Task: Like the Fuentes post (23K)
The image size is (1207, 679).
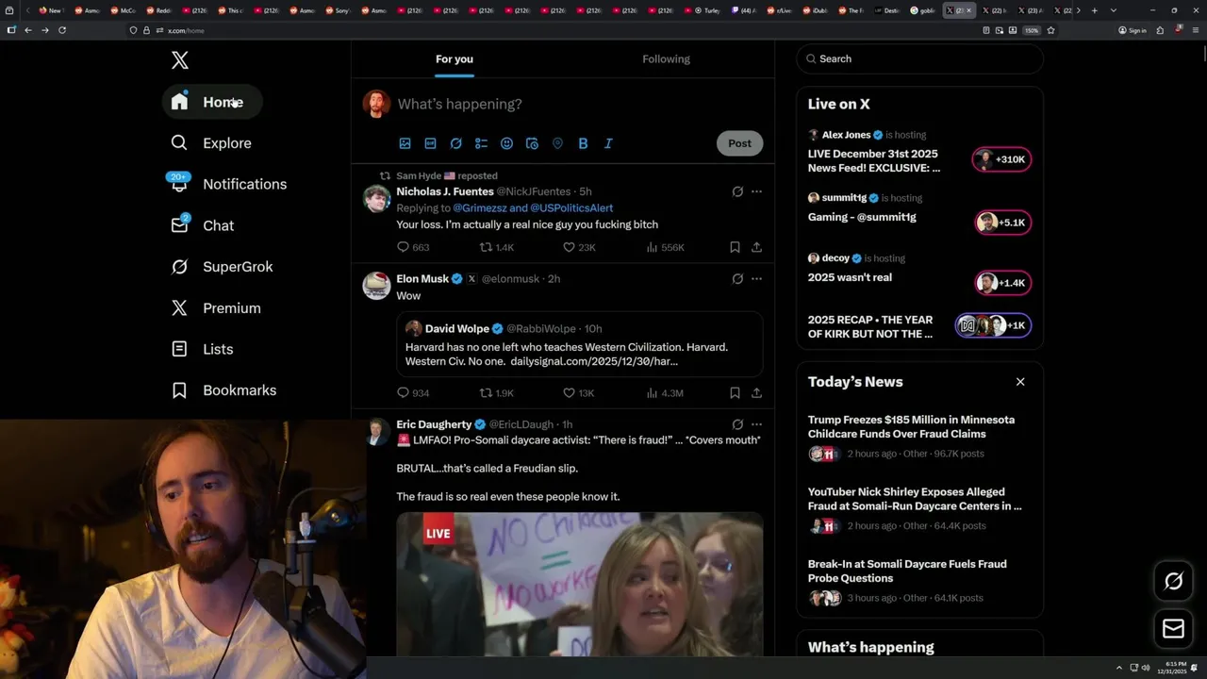Action: click(579, 247)
